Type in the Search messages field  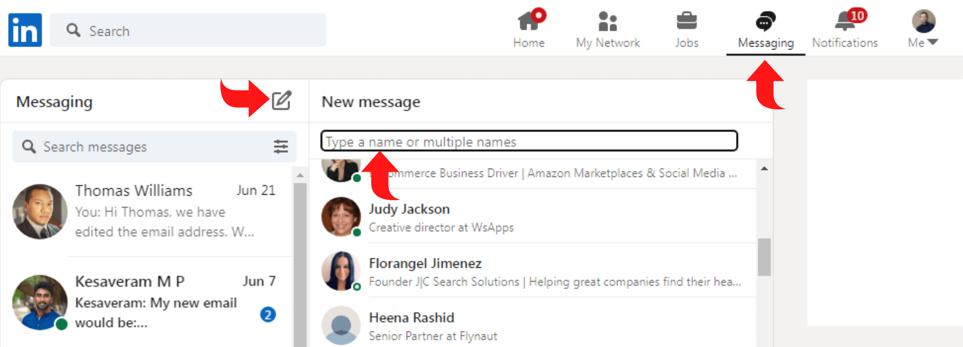point(154,146)
